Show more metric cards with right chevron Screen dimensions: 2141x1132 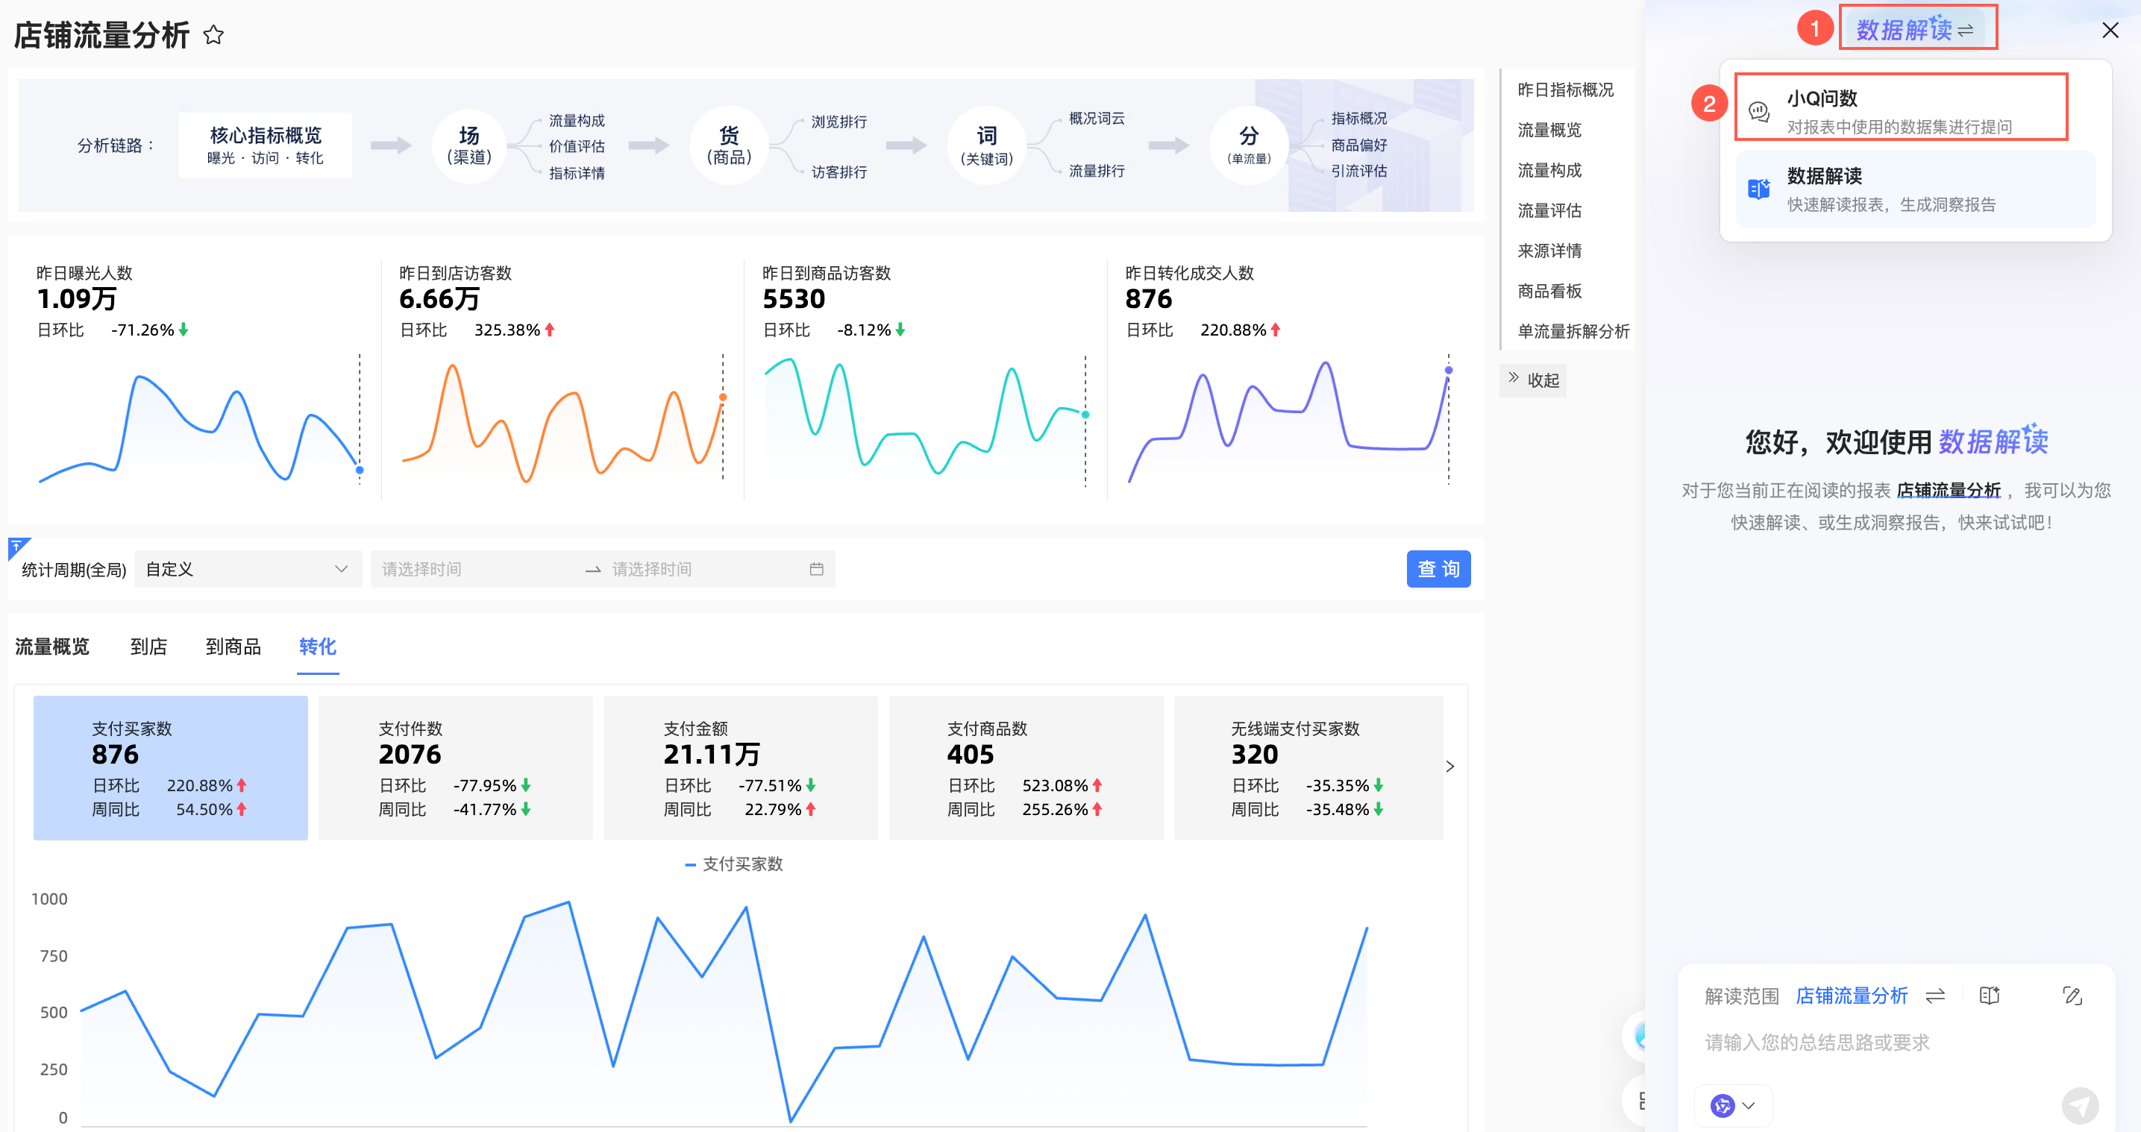(x=1449, y=767)
